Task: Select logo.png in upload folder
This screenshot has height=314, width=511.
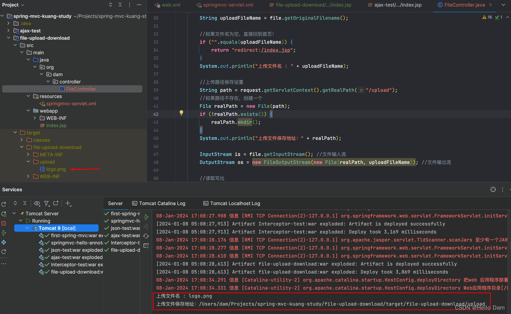Action: click(x=53, y=169)
